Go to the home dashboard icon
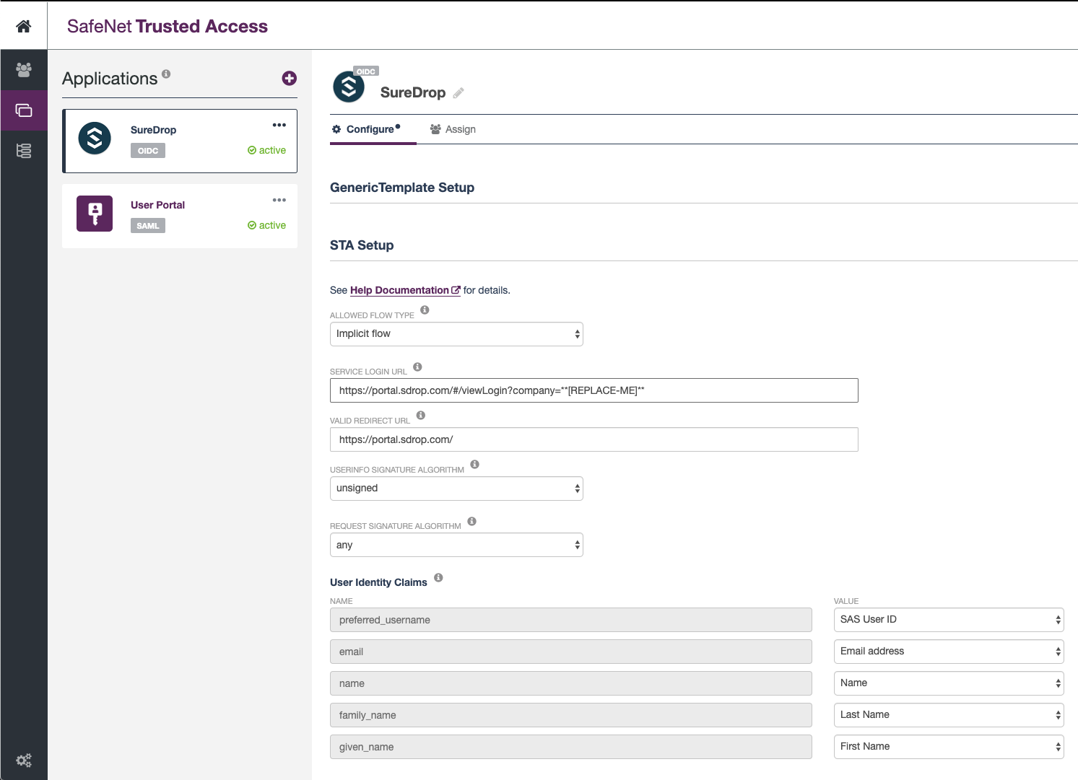The width and height of the screenshot is (1078, 780). 24,26
